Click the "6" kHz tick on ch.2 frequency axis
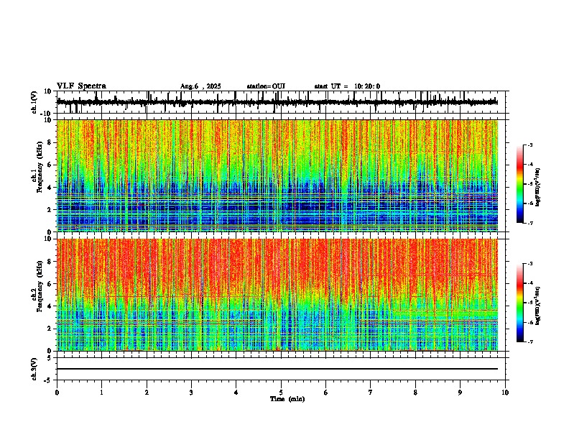 coord(50,284)
